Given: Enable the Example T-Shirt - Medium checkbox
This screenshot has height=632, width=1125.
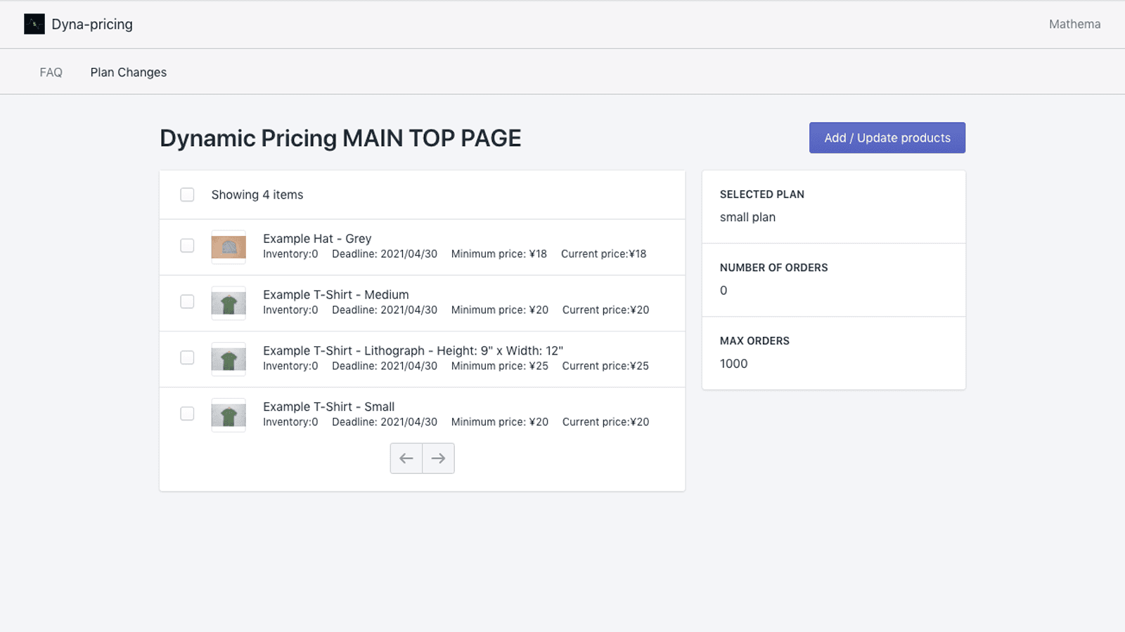Looking at the screenshot, I should click(187, 303).
